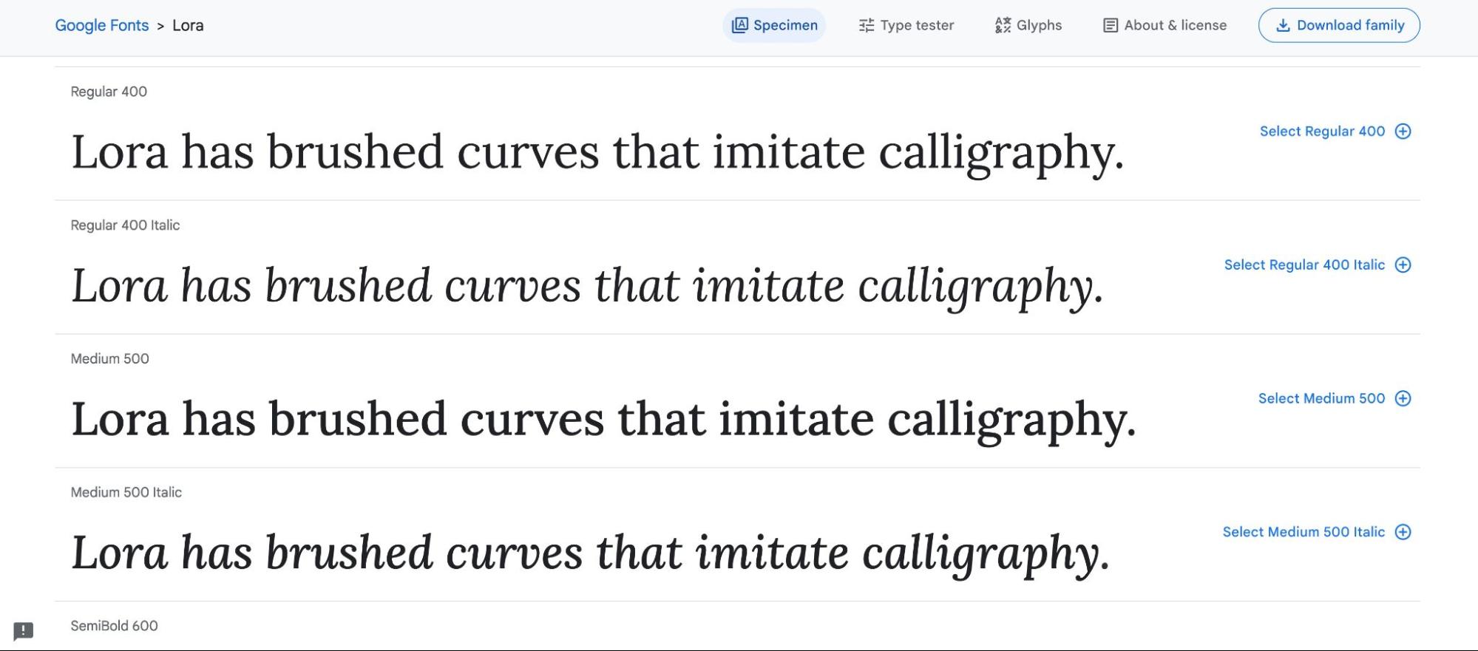1478x651 pixels.
Task: Open the feedback icon at bottom left
Action: [x=24, y=630]
